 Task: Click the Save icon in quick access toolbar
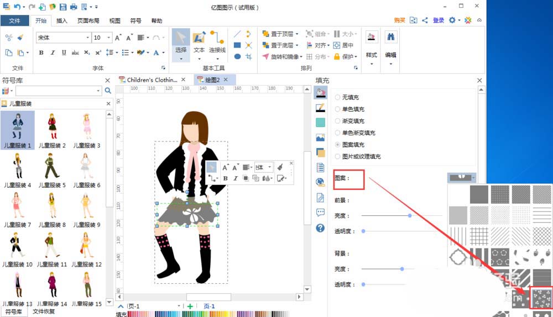pos(63,7)
